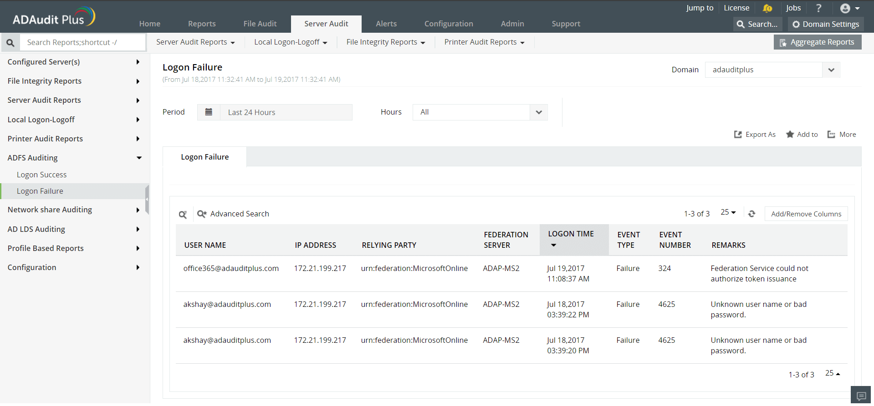Click Add/Remove Columns button

pyautogui.click(x=806, y=214)
